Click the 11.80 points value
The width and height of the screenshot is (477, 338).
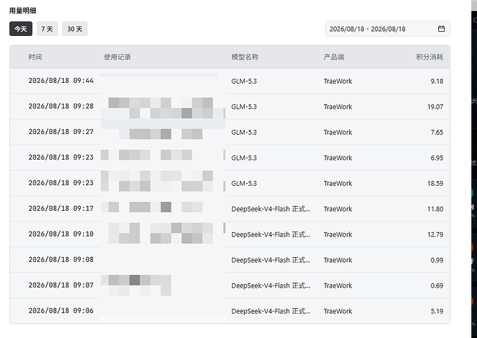point(436,209)
